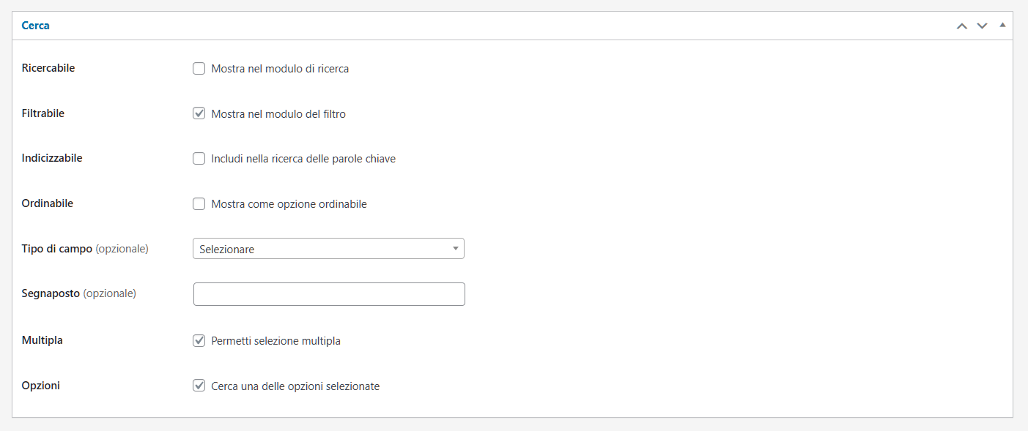Image resolution: width=1028 pixels, height=431 pixels.
Task: Click the 'Mostra come opzione ordinabile' label text
Action: 289,204
